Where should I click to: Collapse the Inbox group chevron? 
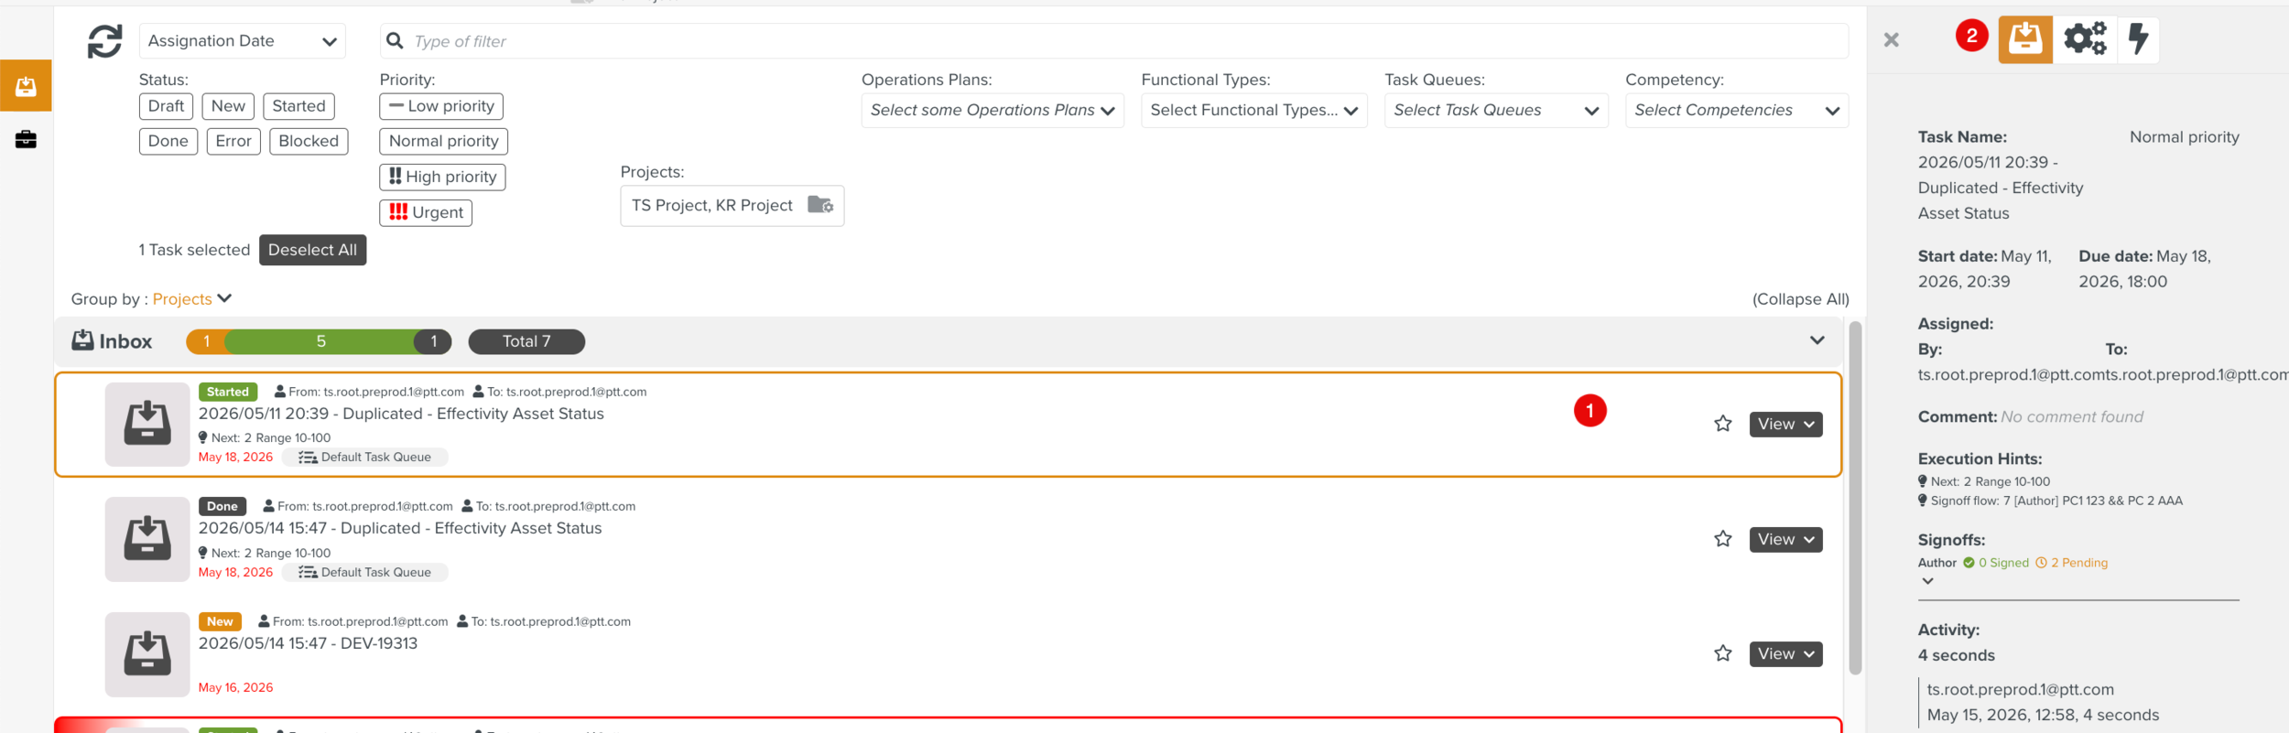[x=1817, y=340]
